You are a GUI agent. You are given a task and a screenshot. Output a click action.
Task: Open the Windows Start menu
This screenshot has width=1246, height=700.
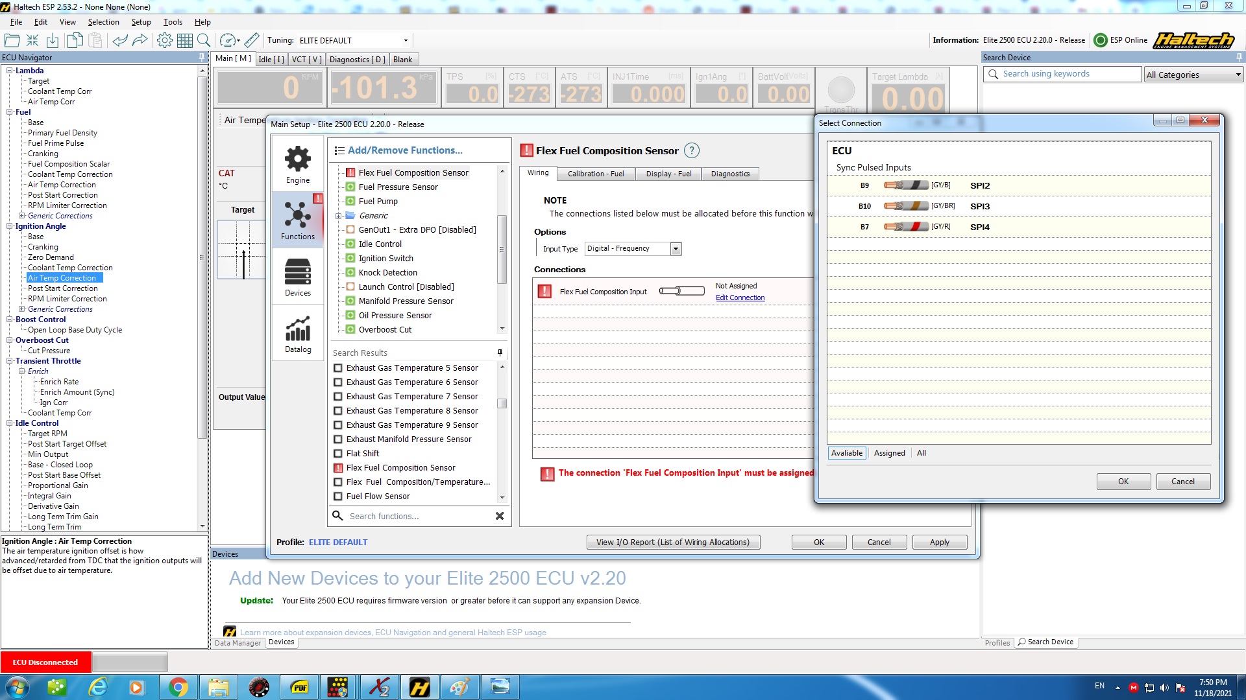pyautogui.click(x=17, y=687)
